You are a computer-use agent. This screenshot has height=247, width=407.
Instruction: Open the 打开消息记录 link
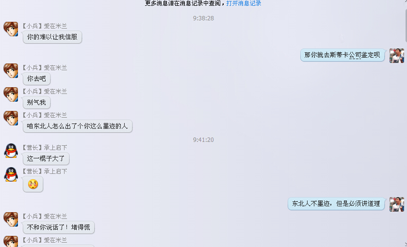tap(244, 3)
